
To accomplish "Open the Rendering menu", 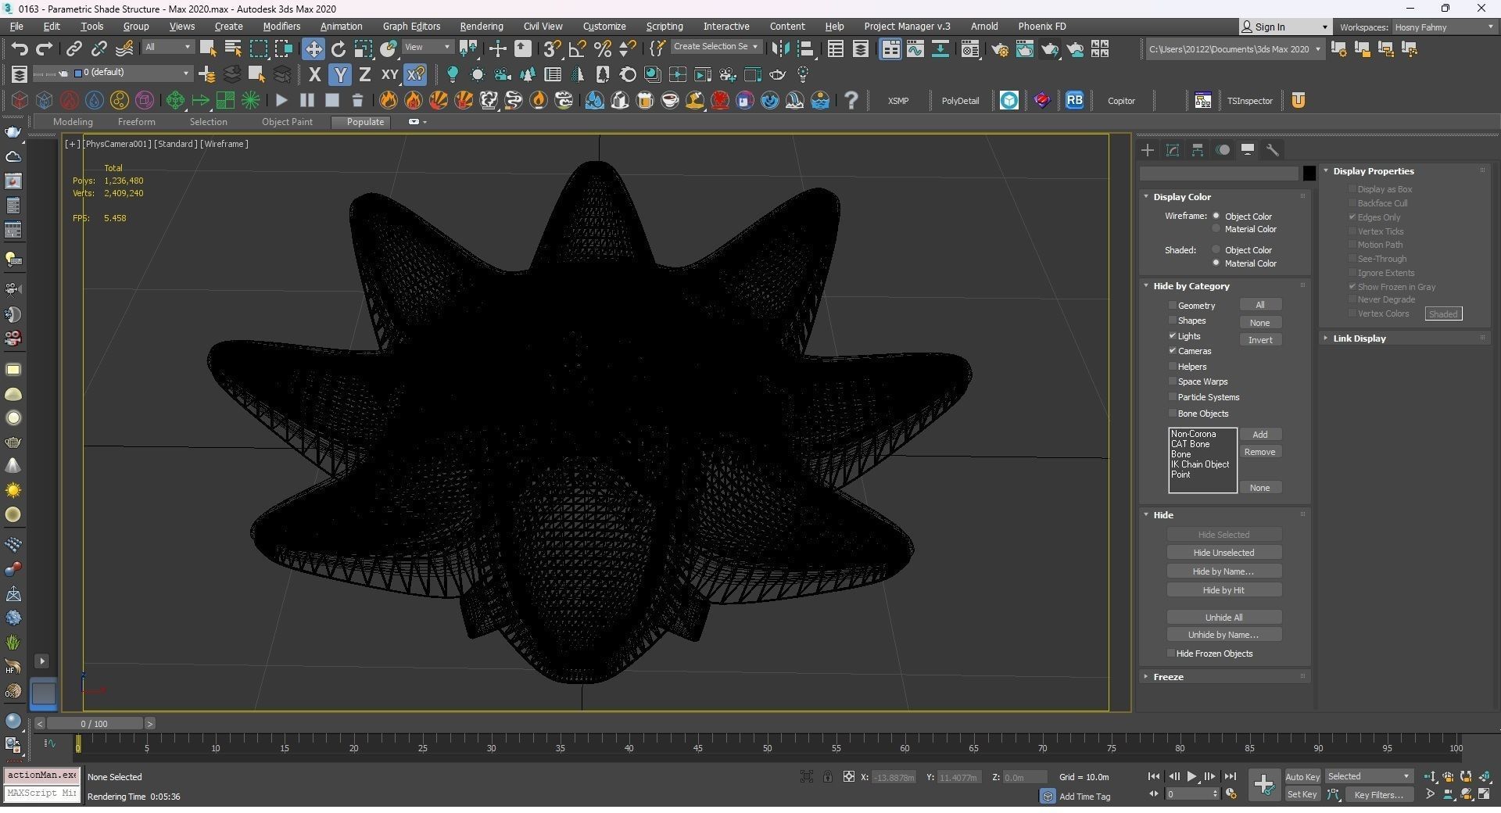I will [481, 27].
